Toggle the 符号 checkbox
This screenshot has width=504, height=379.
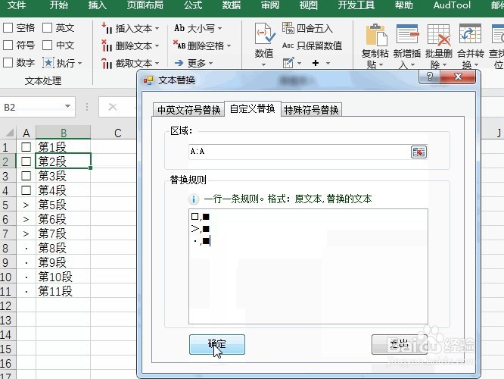8,45
